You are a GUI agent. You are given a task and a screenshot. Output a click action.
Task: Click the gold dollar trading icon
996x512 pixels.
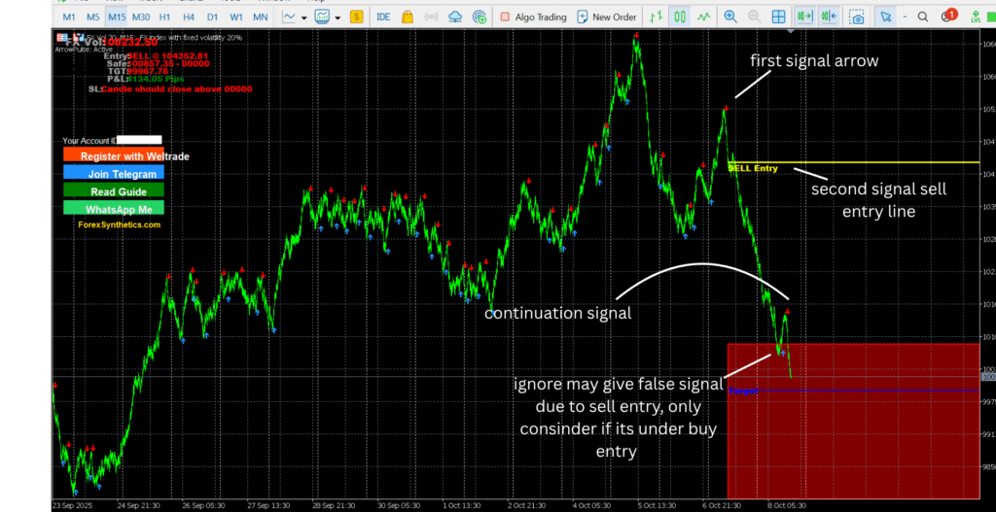pyautogui.click(x=357, y=17)
